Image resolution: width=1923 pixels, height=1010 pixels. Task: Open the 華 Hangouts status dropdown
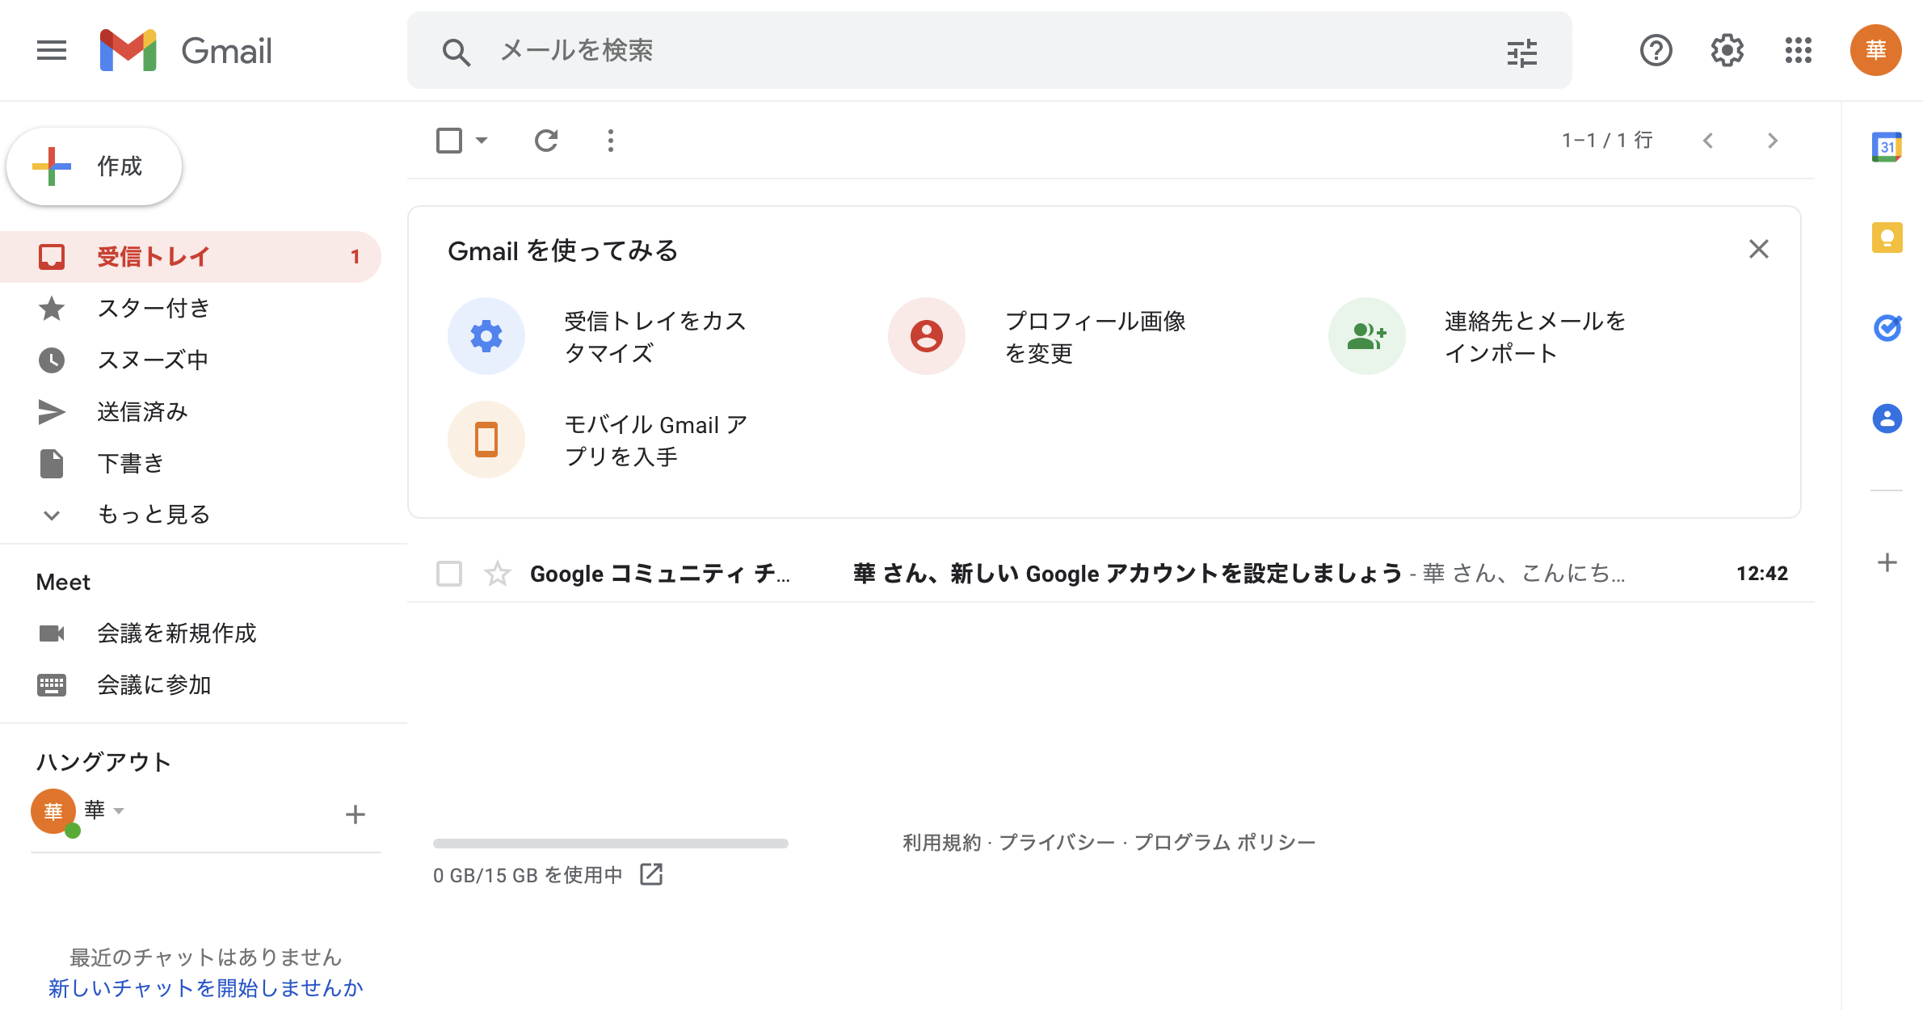[119, 810]
